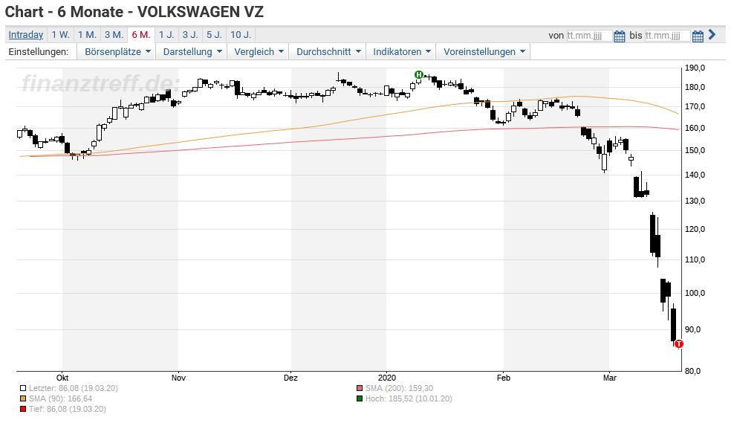Select the 3 M. time range tab

(114, 35)
